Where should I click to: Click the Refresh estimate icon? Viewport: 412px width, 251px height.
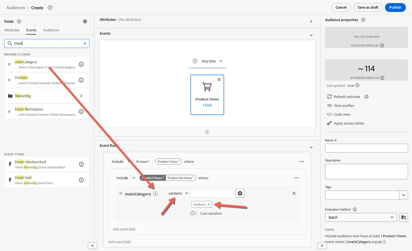coord(329,97)
